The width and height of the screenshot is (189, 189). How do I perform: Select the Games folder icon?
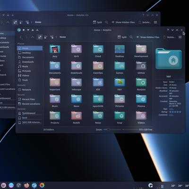coord(120,66)
